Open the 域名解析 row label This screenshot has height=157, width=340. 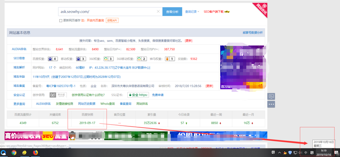click(19, 67)
